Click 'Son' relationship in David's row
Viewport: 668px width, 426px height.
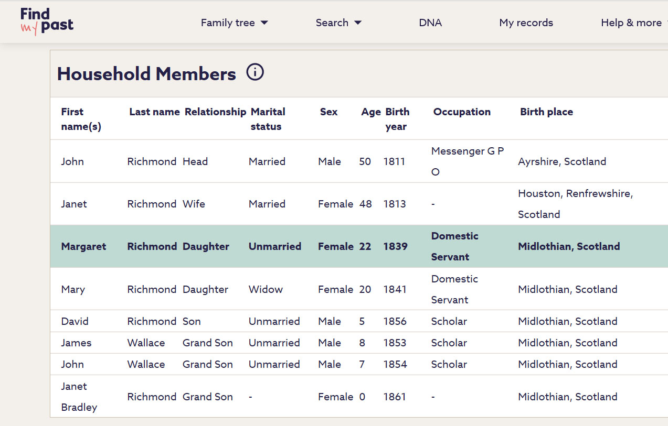pyautogui.click(x=192, y=321)
